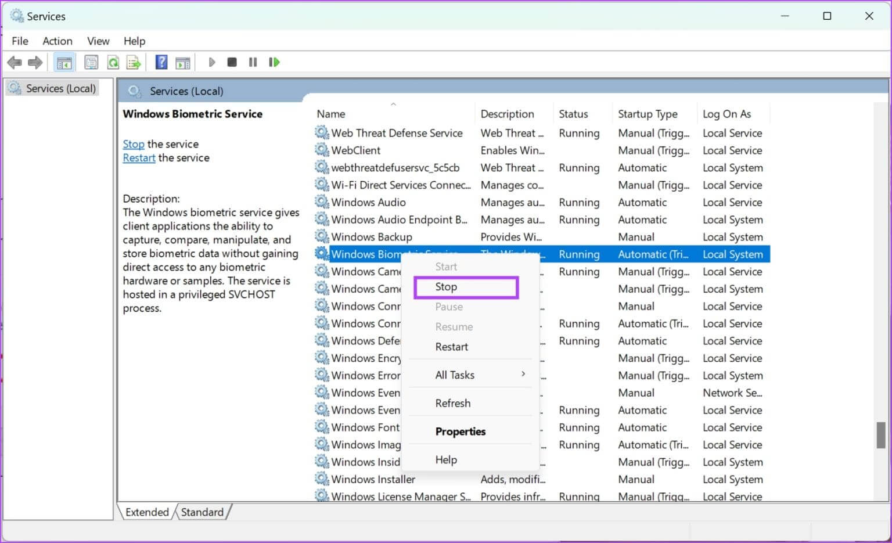
Task: Click the Restart the service link
Action: click(139, 157)
